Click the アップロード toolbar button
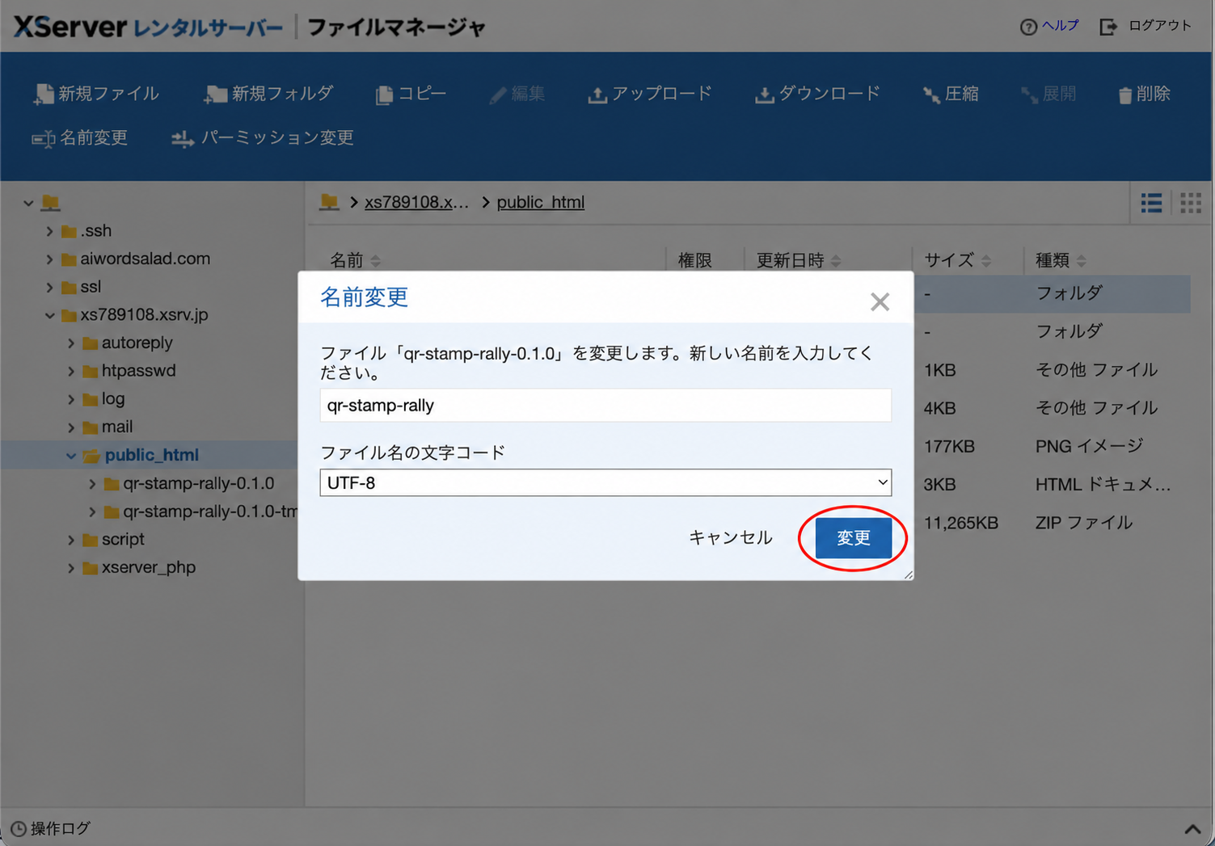Image resolution: width=1215 pixels, height=846 pixels. coord(650,94)
